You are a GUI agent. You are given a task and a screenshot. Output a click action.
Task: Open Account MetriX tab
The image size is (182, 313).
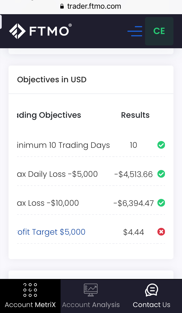coord(30,296)
